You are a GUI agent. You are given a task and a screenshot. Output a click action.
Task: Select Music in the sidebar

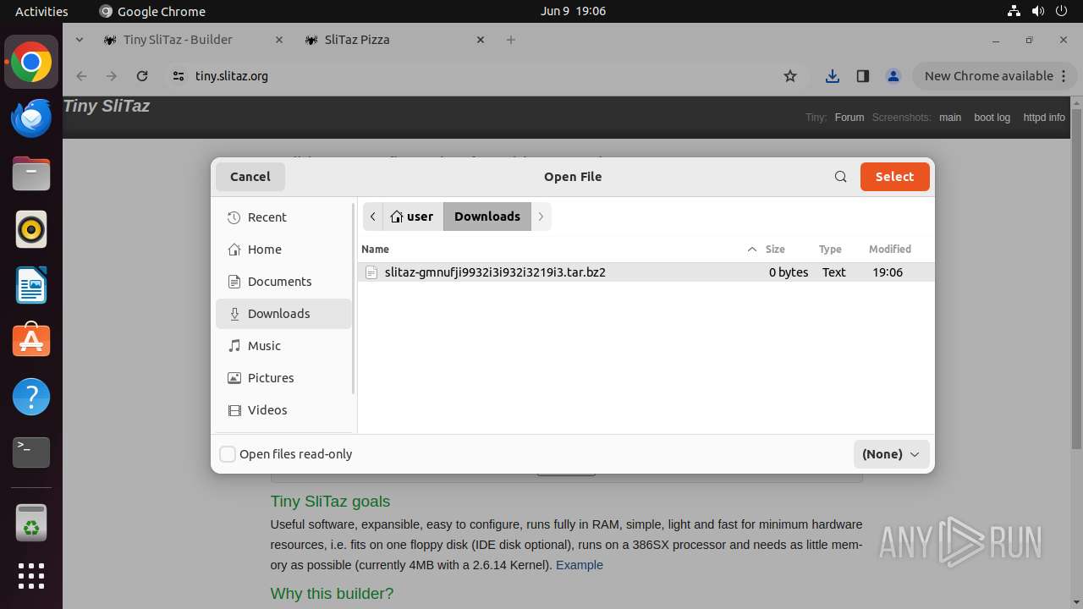coord(283,346)
